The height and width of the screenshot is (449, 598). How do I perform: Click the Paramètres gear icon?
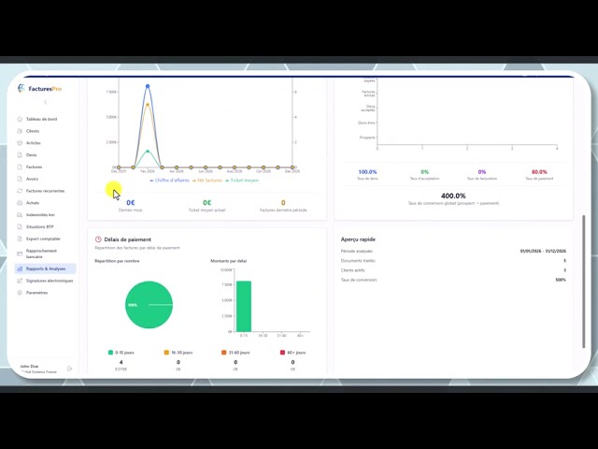click(x=20, y=293)
